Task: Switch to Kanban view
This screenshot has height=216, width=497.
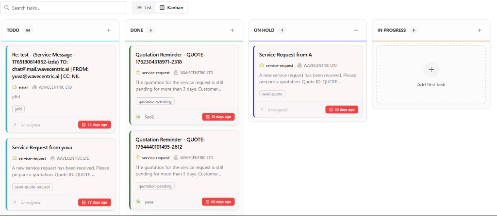Action: 171,8
